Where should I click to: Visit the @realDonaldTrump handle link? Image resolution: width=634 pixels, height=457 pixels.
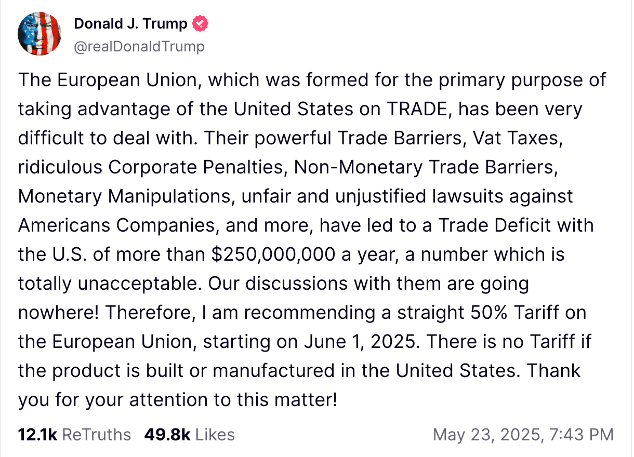coord(139,47)
